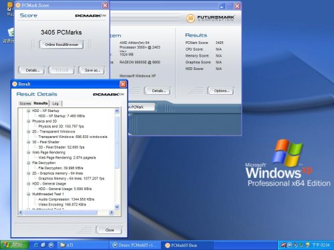The height and width of the screenshot is (250, 334).
Task: Click the red ATI system tray icon
Action: point(283,245)
